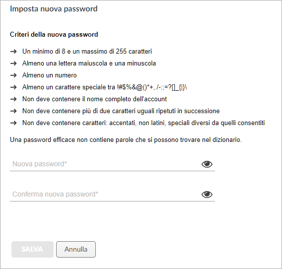Select the arrow beside Almeno un numero
The image size is (282, 269).
click(13, 75)
